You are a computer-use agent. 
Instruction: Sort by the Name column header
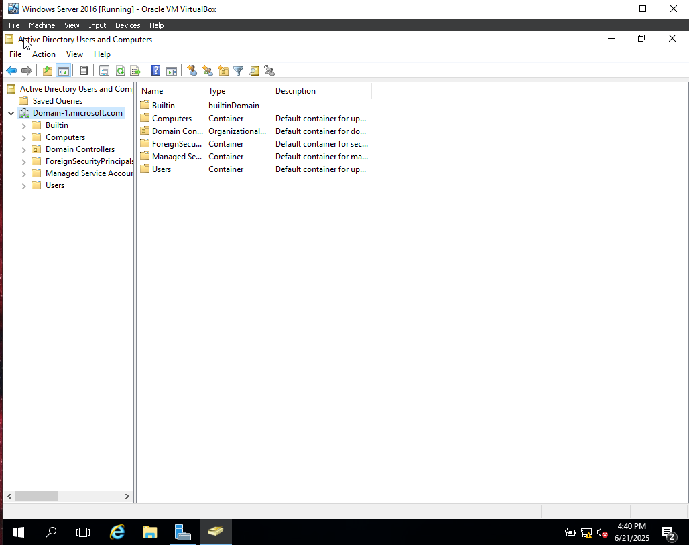[170, 91]
